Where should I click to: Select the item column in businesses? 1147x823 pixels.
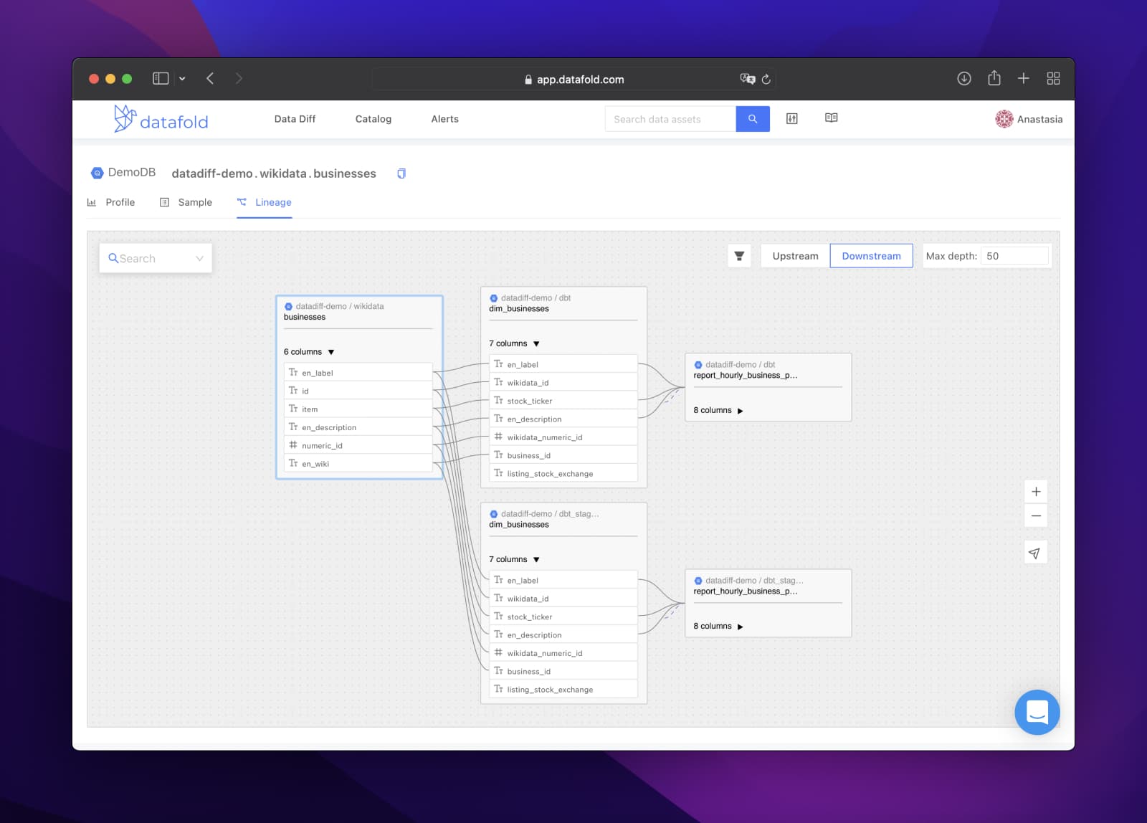pos(358,409)
